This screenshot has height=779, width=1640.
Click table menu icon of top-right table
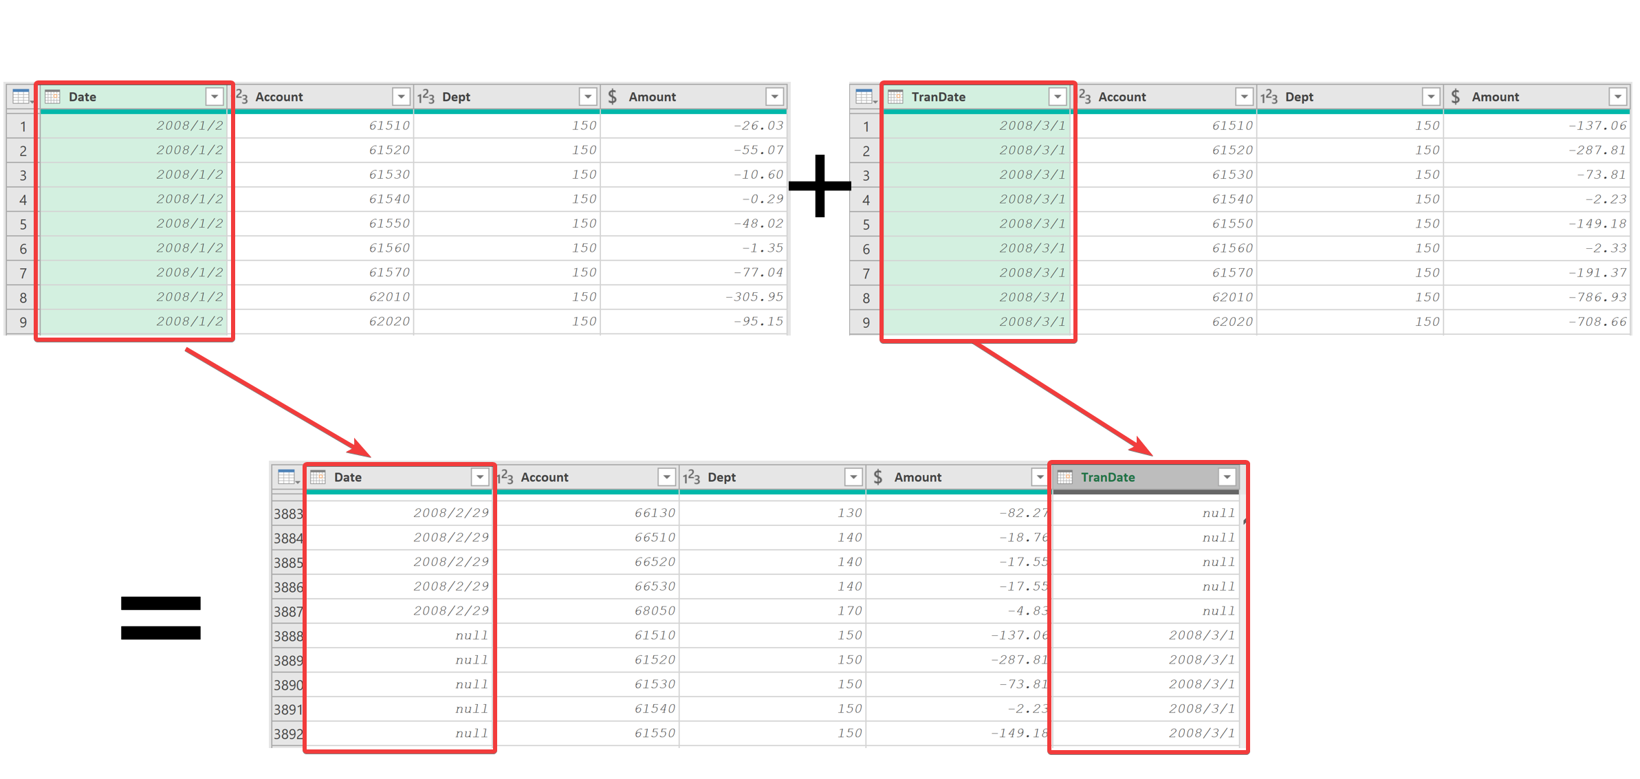[x=864, y=97]
